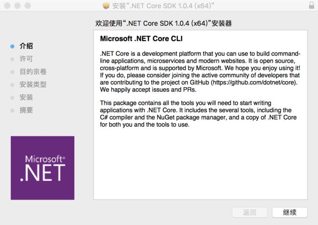The height and width of the screenshot is (225, 318).
Task: Choose the 安装类型 step label
Action: coord(33,84)
